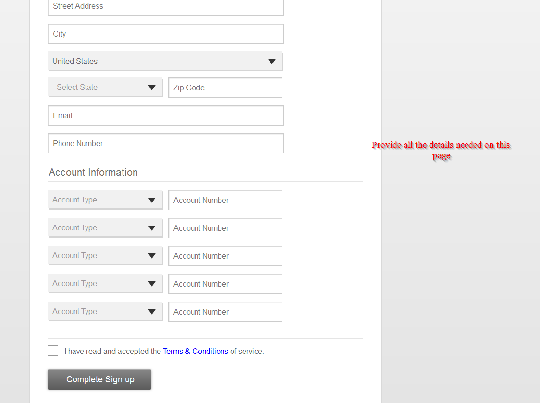This screenshot has height=403, width=540.
Task: Open the United States country dropdown
Action: pyautogui.click(x=166, y=62)
